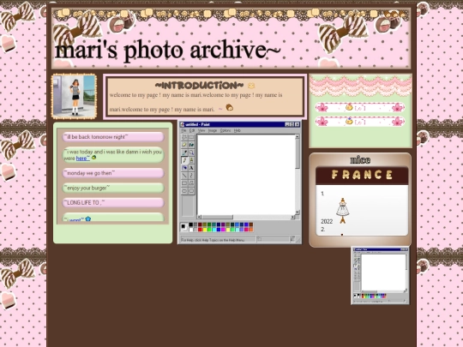This screenshot has width=463, height=347.
Task: Follow the 'here~' hyperlink in the chat
Action: (x=82, y=159)
